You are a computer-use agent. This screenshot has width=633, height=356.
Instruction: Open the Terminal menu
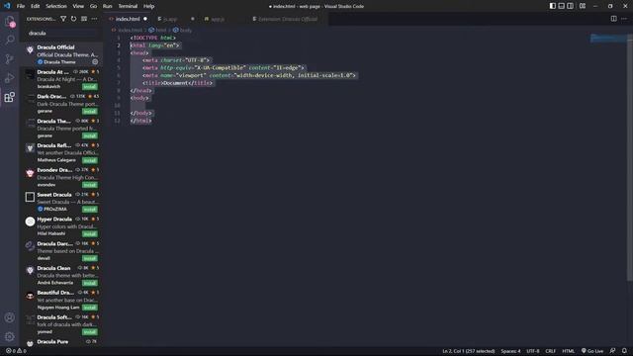(128, 6)
